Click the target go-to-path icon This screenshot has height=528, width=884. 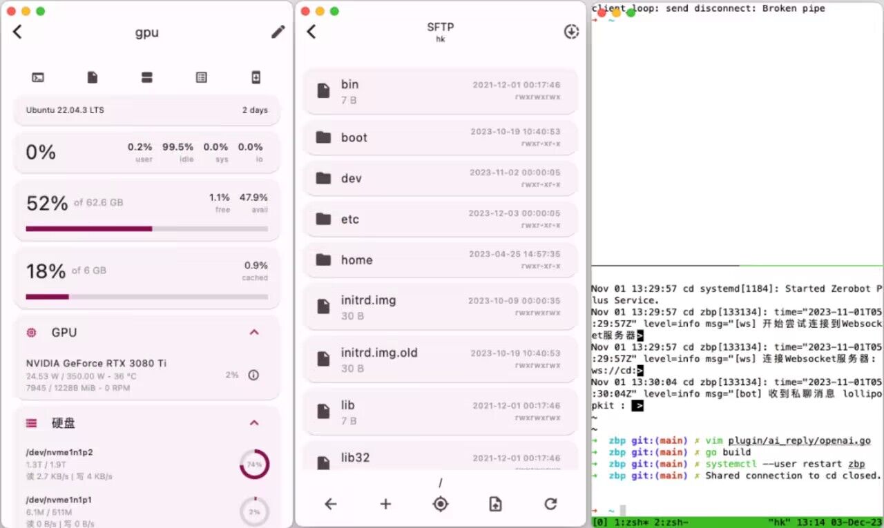click(441, 504)
